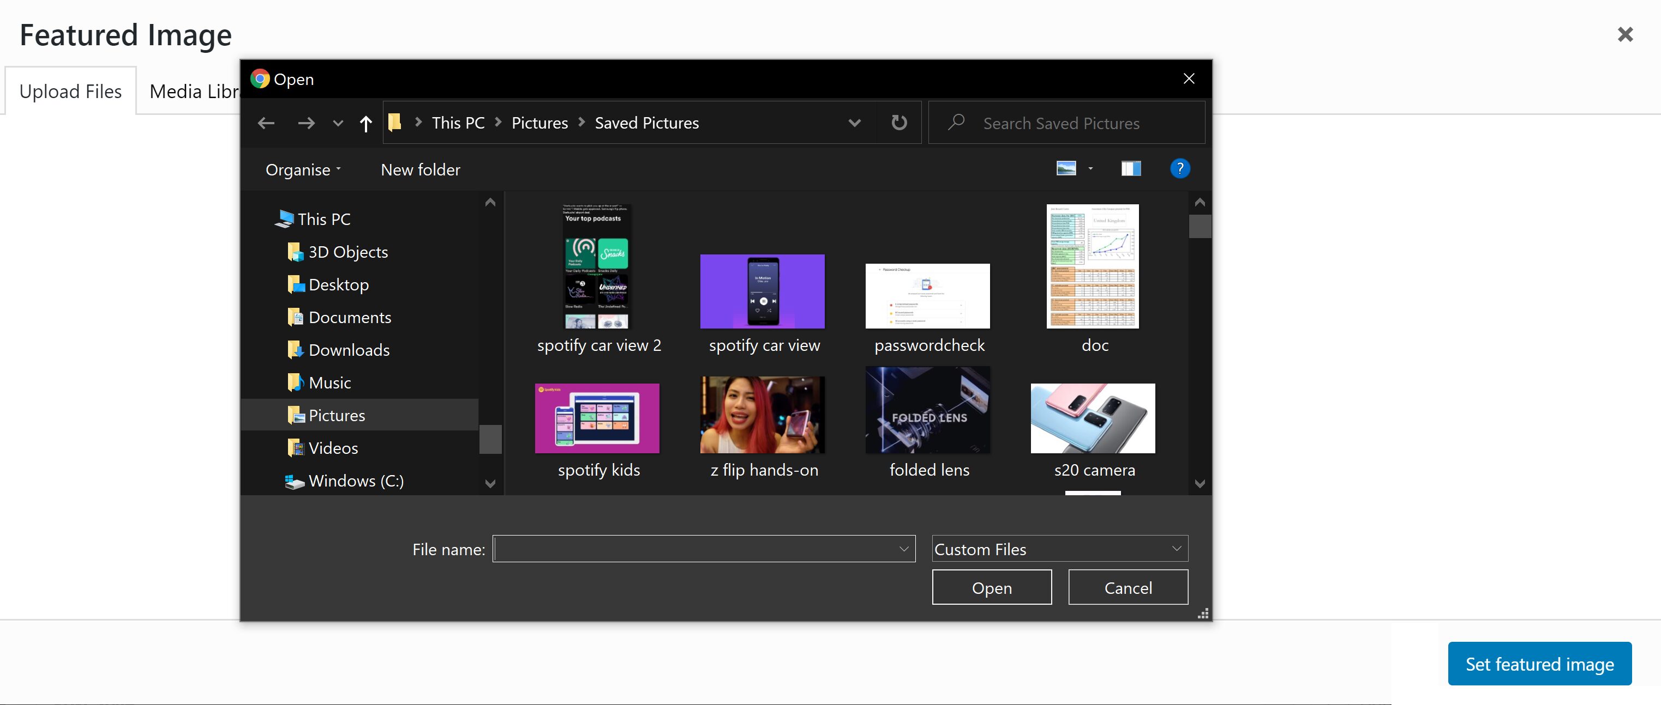Select This PC in address breadcrumb

[458, 123]
